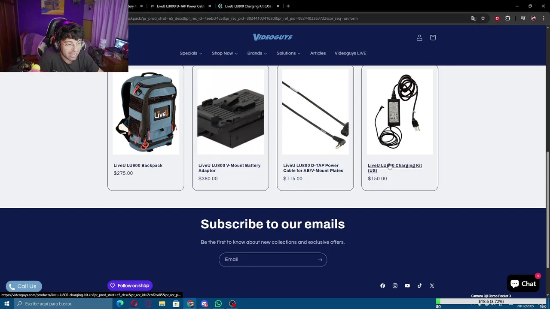Screen dimensions: 550x309
Task: Open Microsoft Store from taskbar
Action: point(176,304)
